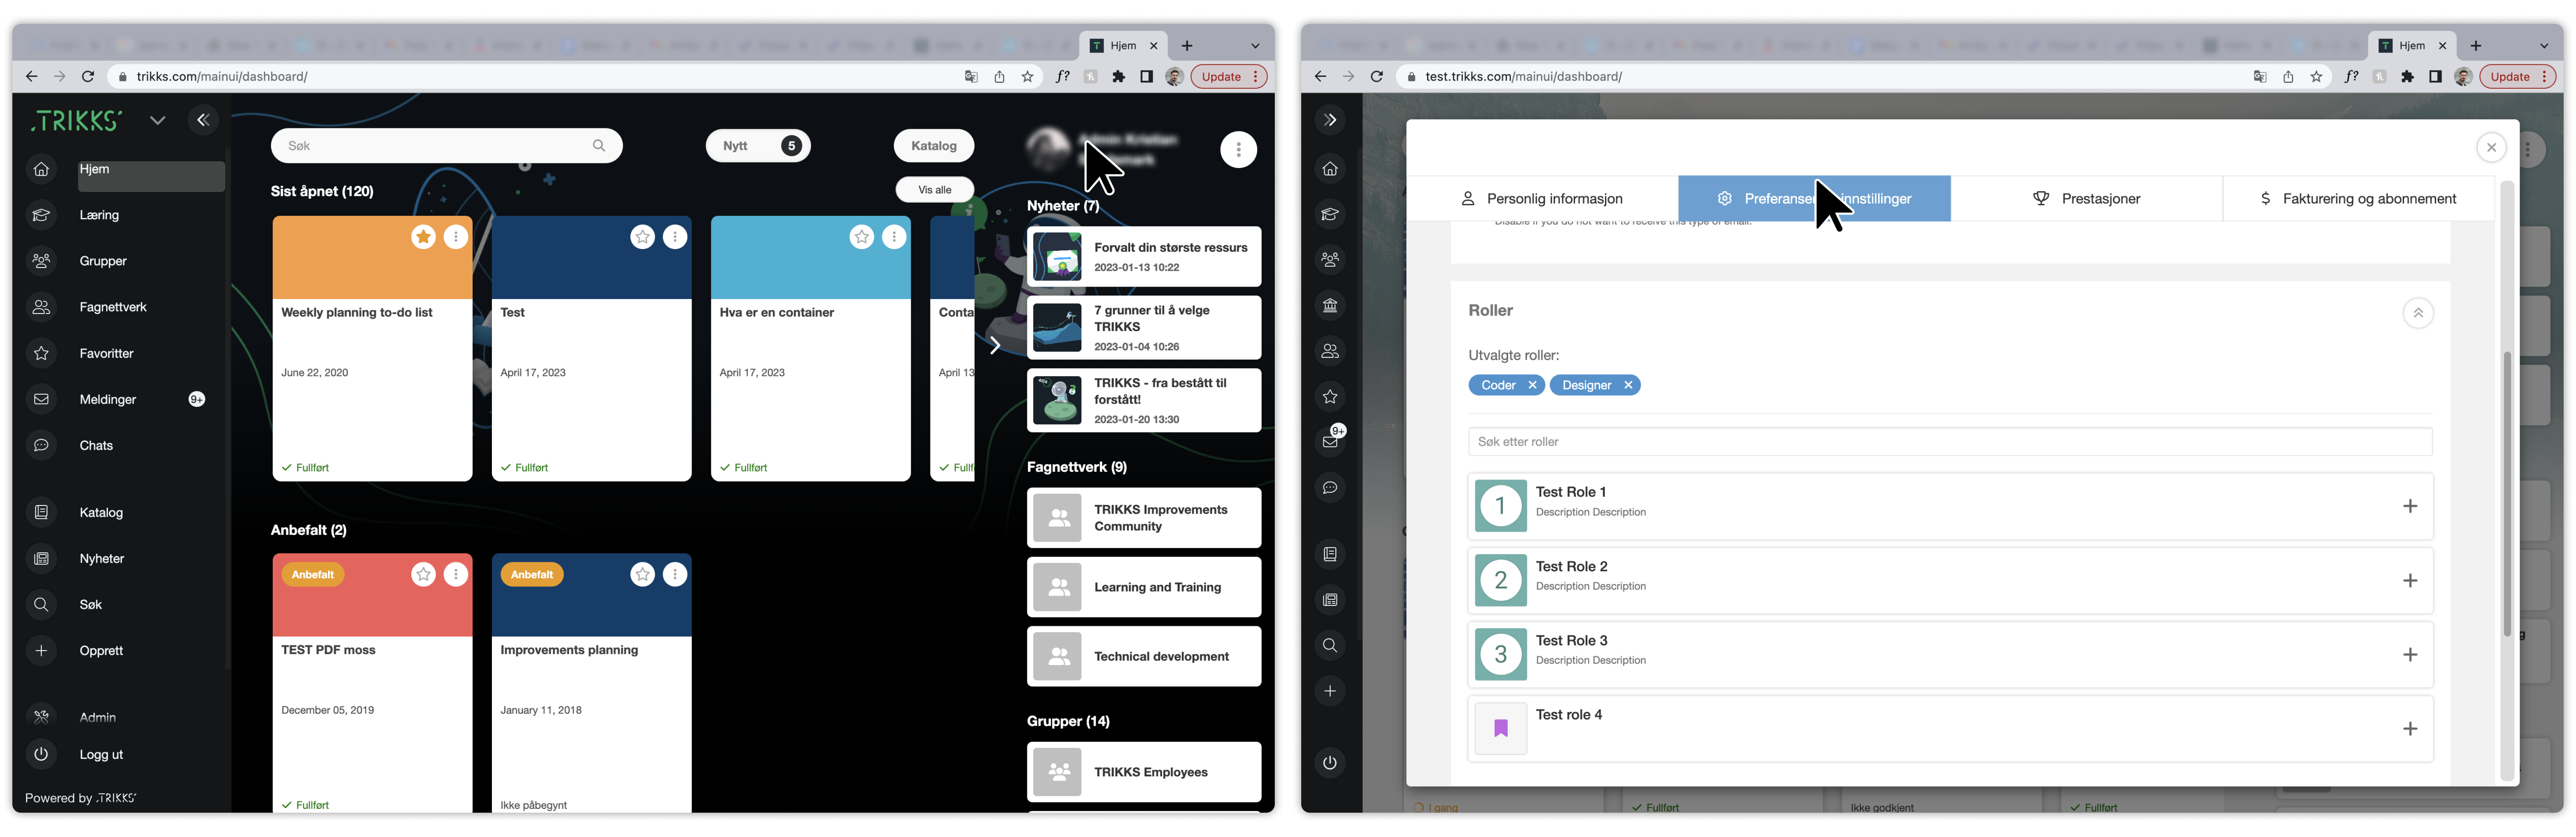The image size is (2576, 837).
Task: Bookmark test.trikks.com page with star
Action: [2316, 76]
